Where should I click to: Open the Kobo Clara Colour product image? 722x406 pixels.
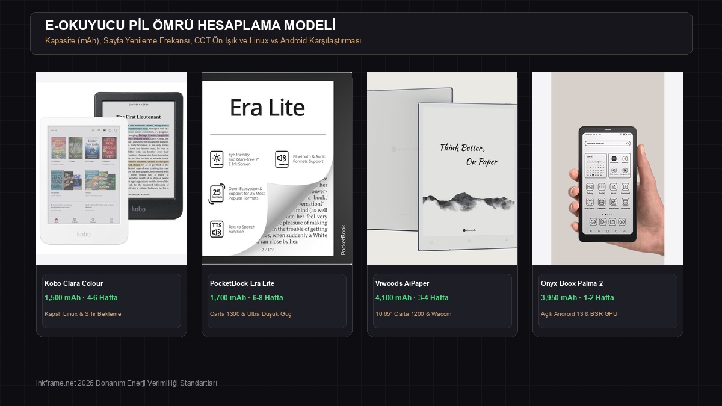tap(111, 168)
